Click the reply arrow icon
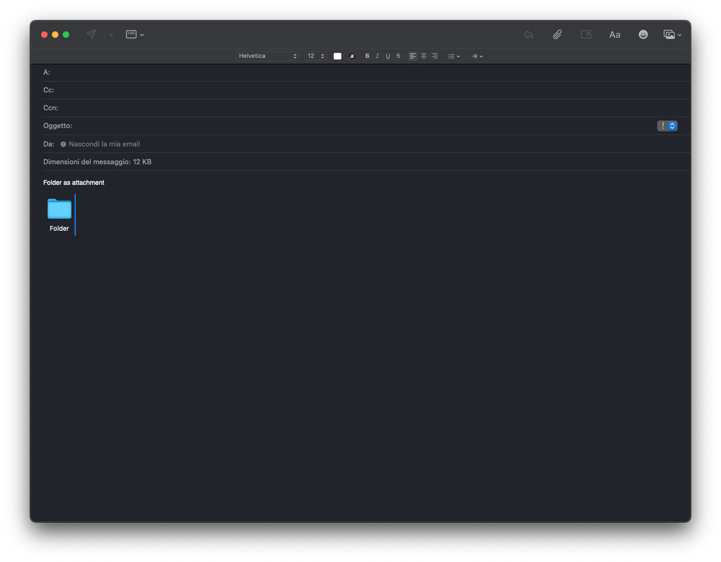The width and height of the screenshot is (721, 562). (528, 35)
